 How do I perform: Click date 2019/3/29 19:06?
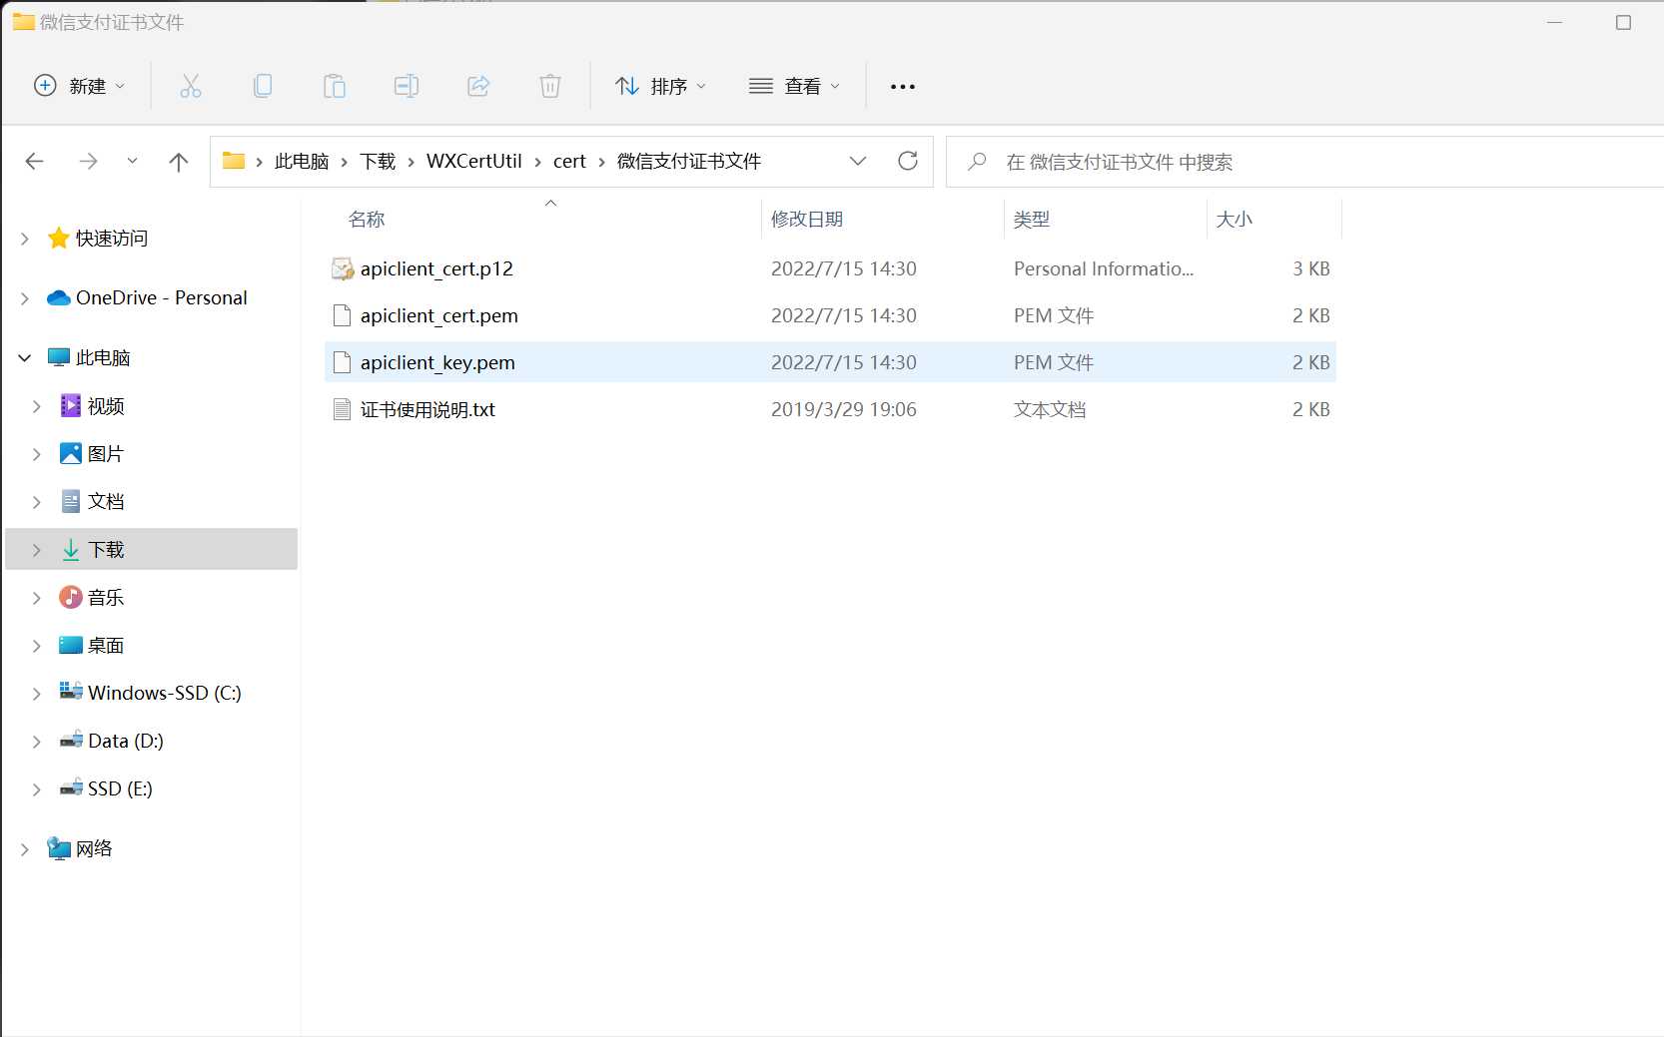844,409
